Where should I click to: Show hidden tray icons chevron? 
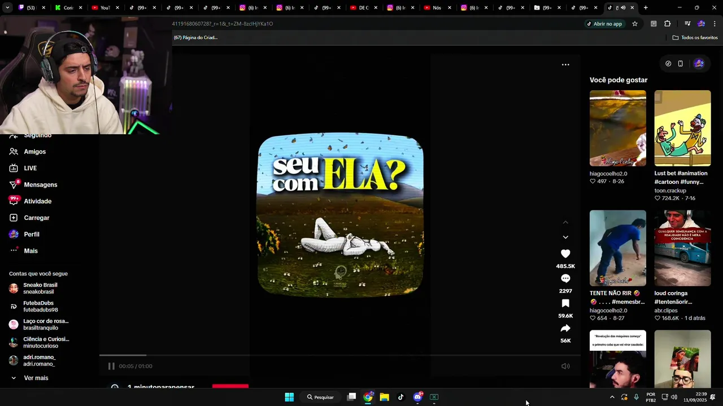pyautogui.click(x=612, y=397)
